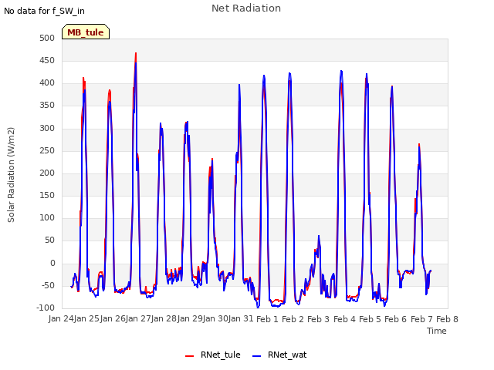Click the Feb 5 x-axis tick label
This screenshot has height=370, width=494.
pos(370,319)
